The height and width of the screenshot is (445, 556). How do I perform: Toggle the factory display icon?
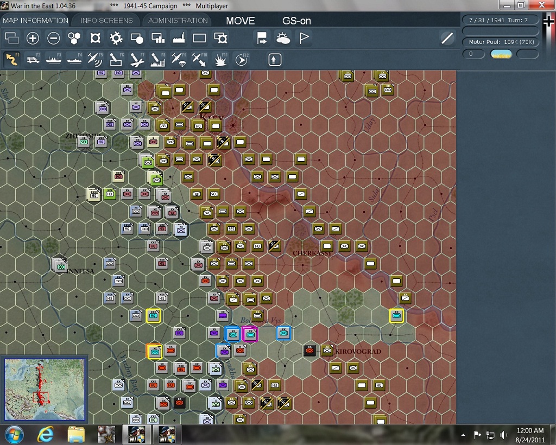click(179, 39)
